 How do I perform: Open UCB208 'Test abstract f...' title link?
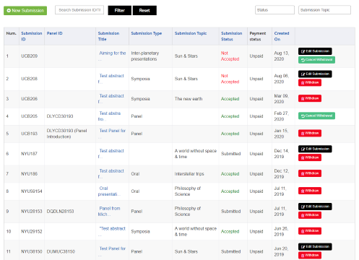pyautogui.click(x=111, y=79)
